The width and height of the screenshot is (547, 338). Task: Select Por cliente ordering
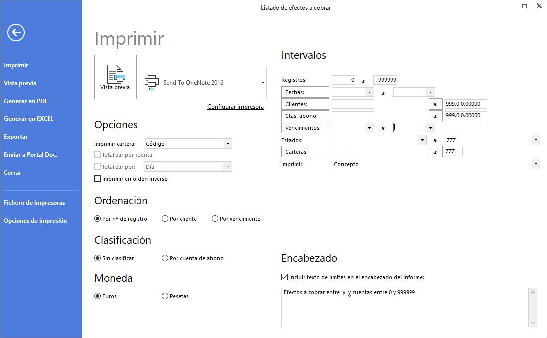[165, 219]
